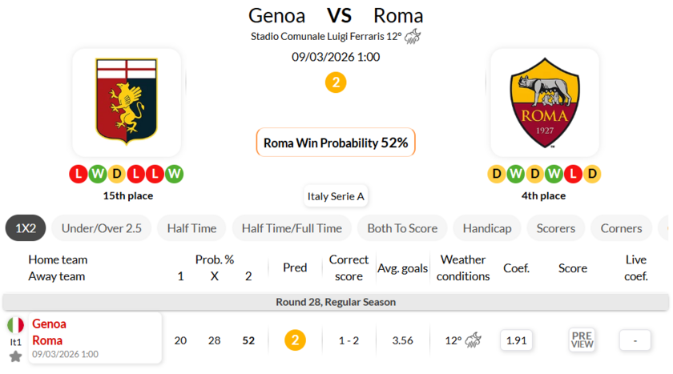The image size is (673, 374).
Task: Click the Italian flag league icon
Action: pyautogui.click(x=15, y=325)
